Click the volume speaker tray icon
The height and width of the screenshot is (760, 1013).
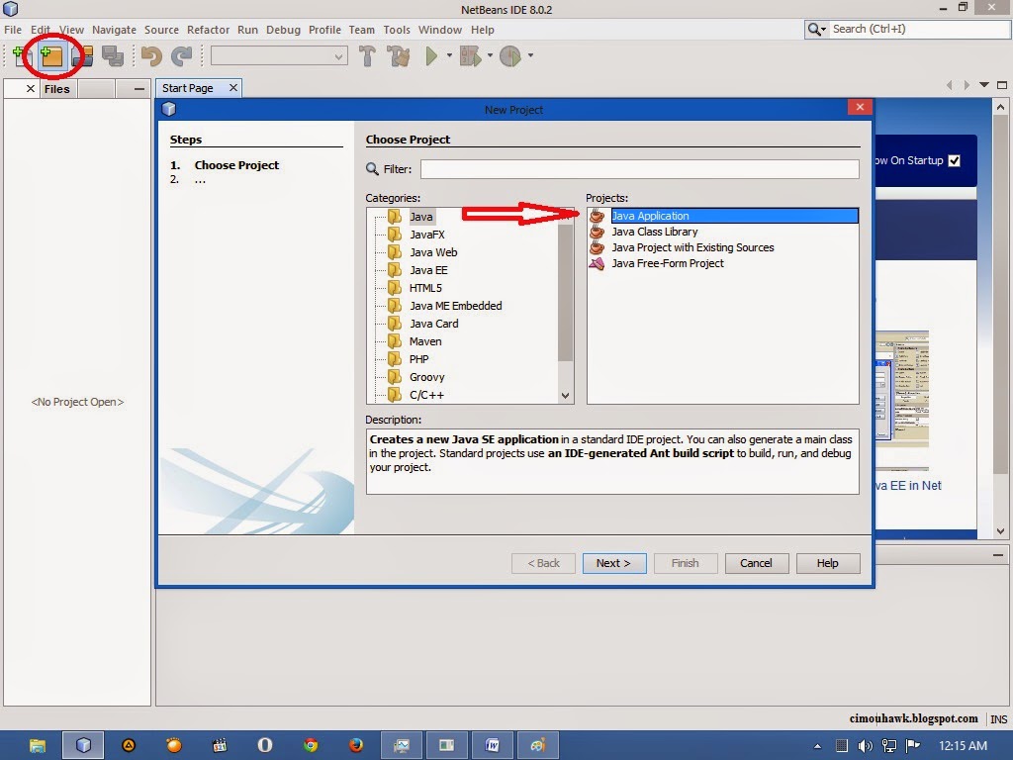(x=865, y=746)
